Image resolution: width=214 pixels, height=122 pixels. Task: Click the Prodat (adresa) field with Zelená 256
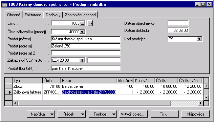point(86,46)
